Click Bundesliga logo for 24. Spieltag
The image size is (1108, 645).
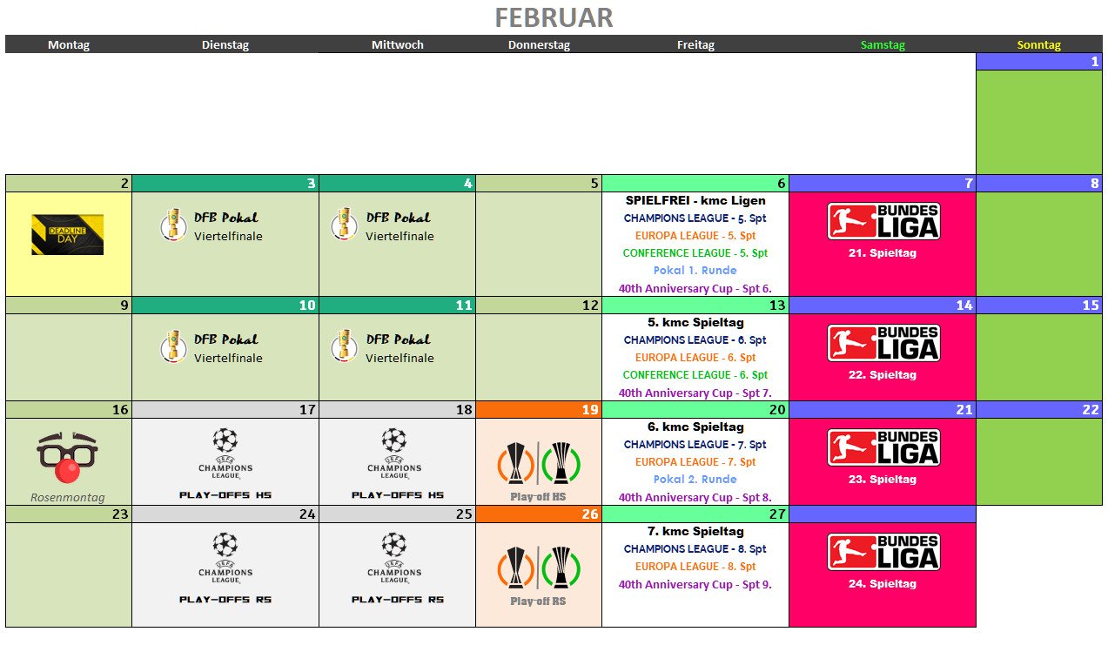tap(883, 552)
